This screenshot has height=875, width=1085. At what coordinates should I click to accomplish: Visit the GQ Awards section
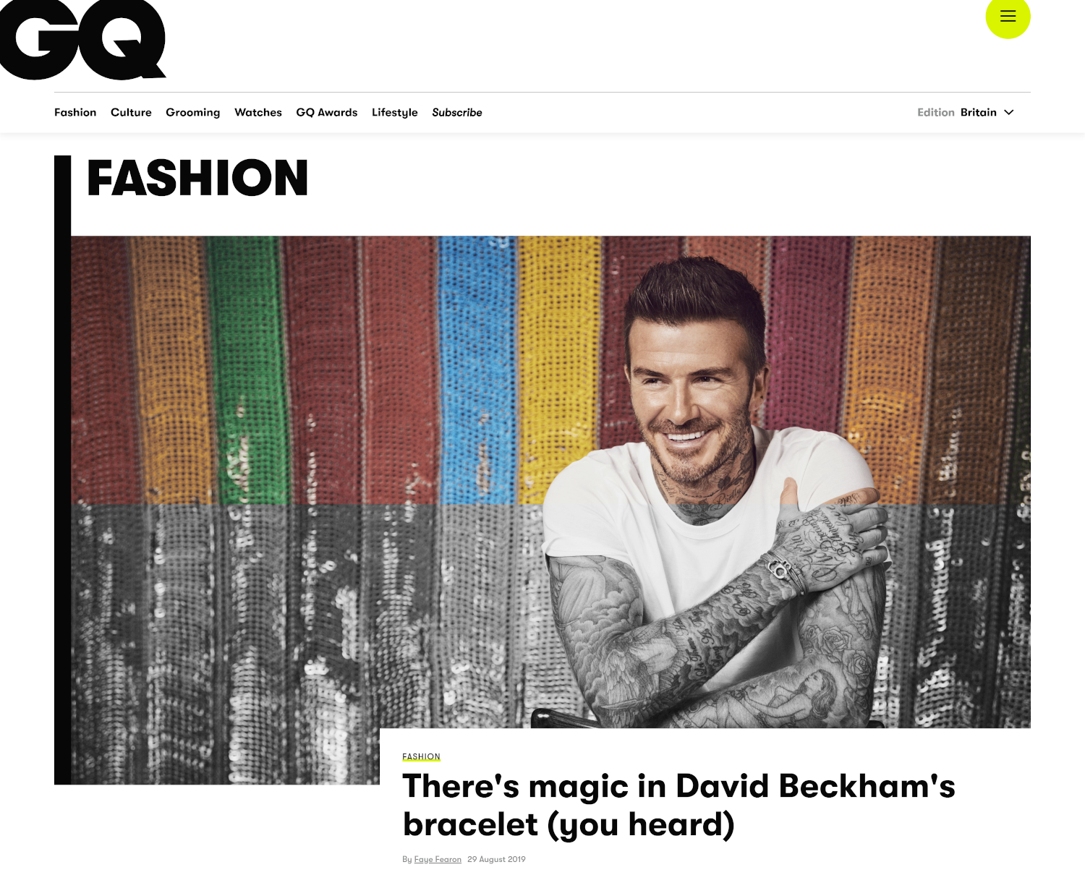327,113
